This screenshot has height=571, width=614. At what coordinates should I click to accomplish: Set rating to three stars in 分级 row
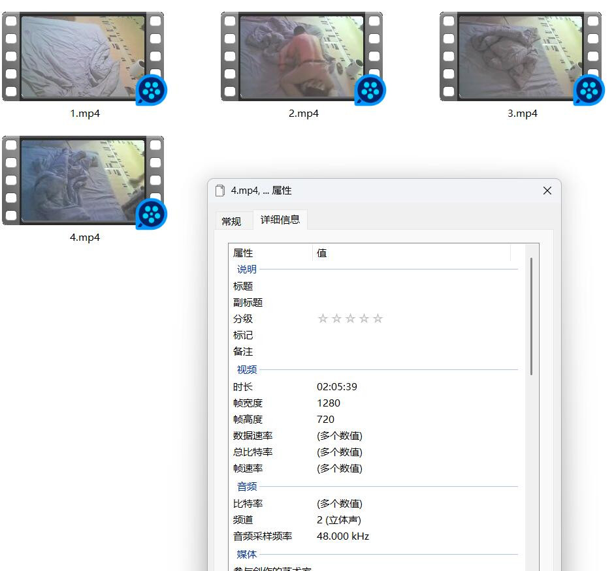coord(350,318)
